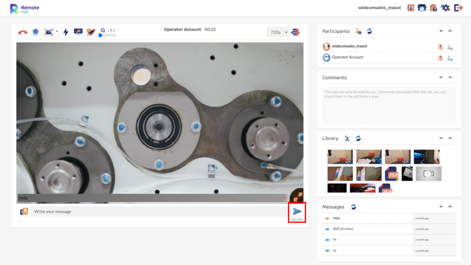
Task: Click the webcam icon in the call toolbar
Action: [x=35, y=32]
